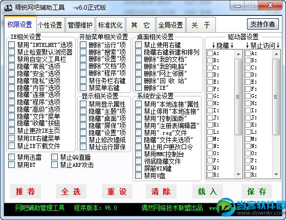This screenshot has width=286, height=220.
Task: Enable 禁止ARP攻击
Action: (x=55, y=165)
